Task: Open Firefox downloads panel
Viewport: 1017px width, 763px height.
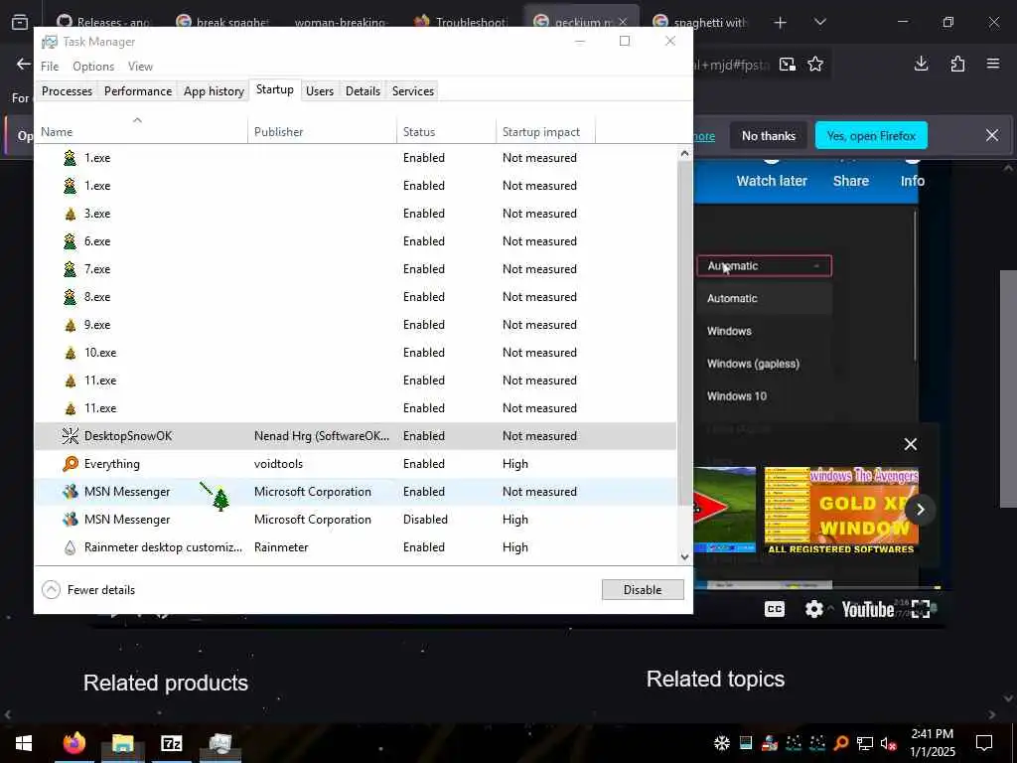Action: pos(921,64)
